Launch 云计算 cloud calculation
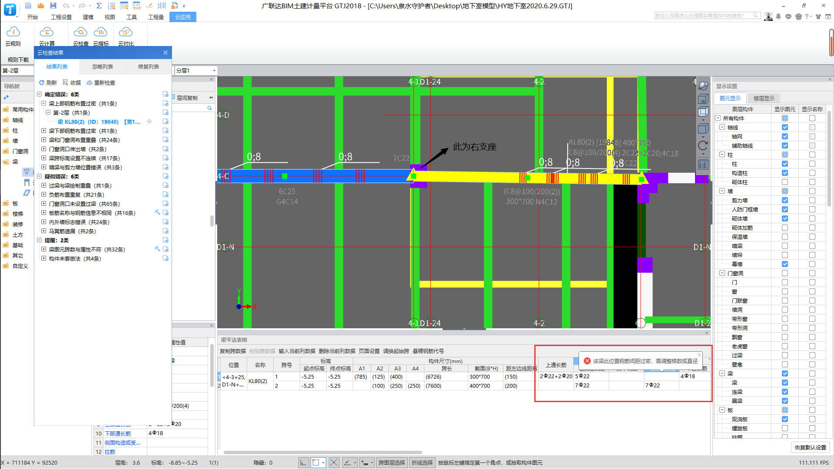 pos(46,36)
